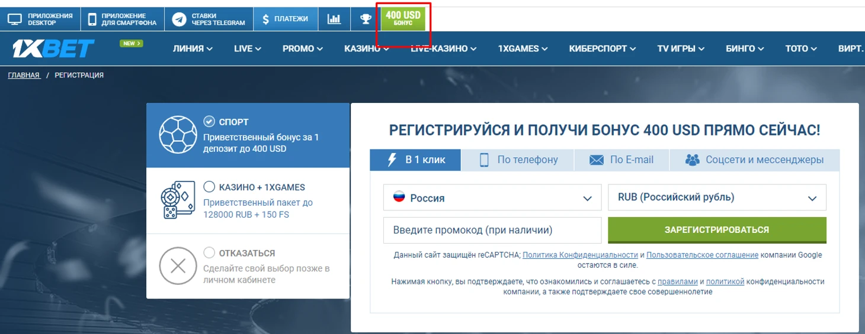The height and width of the screenshot is (334, 865).
Task: Open the Платежи payments button
Action: [x=286, y=19]
